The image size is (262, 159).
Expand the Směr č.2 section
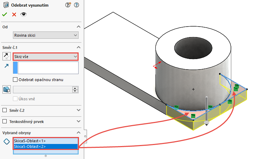[x=79, y=110]
